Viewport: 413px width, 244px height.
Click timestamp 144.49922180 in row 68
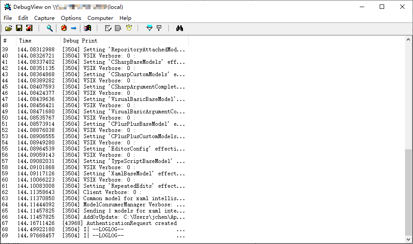point(36,229)
